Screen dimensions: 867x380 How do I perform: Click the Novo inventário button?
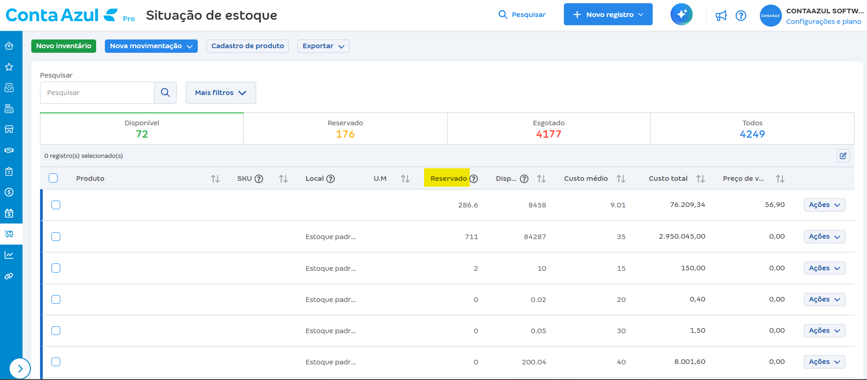(63, 46)
